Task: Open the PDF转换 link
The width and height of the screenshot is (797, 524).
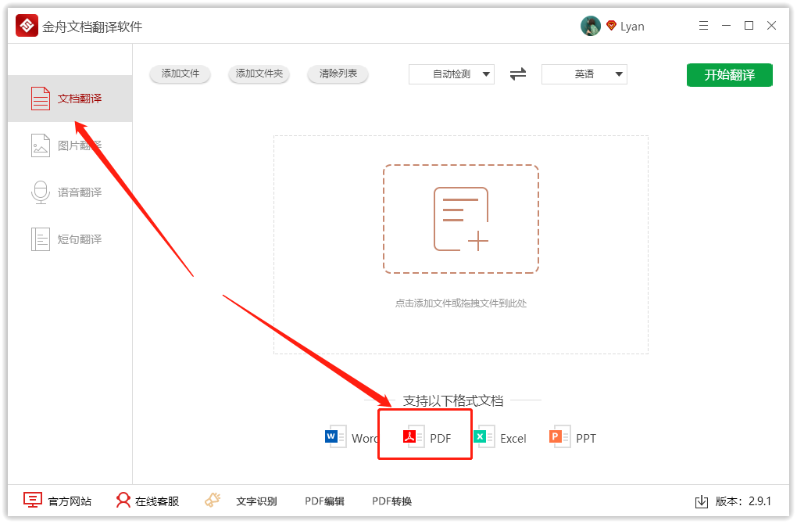Action: [x=392, y=501]
